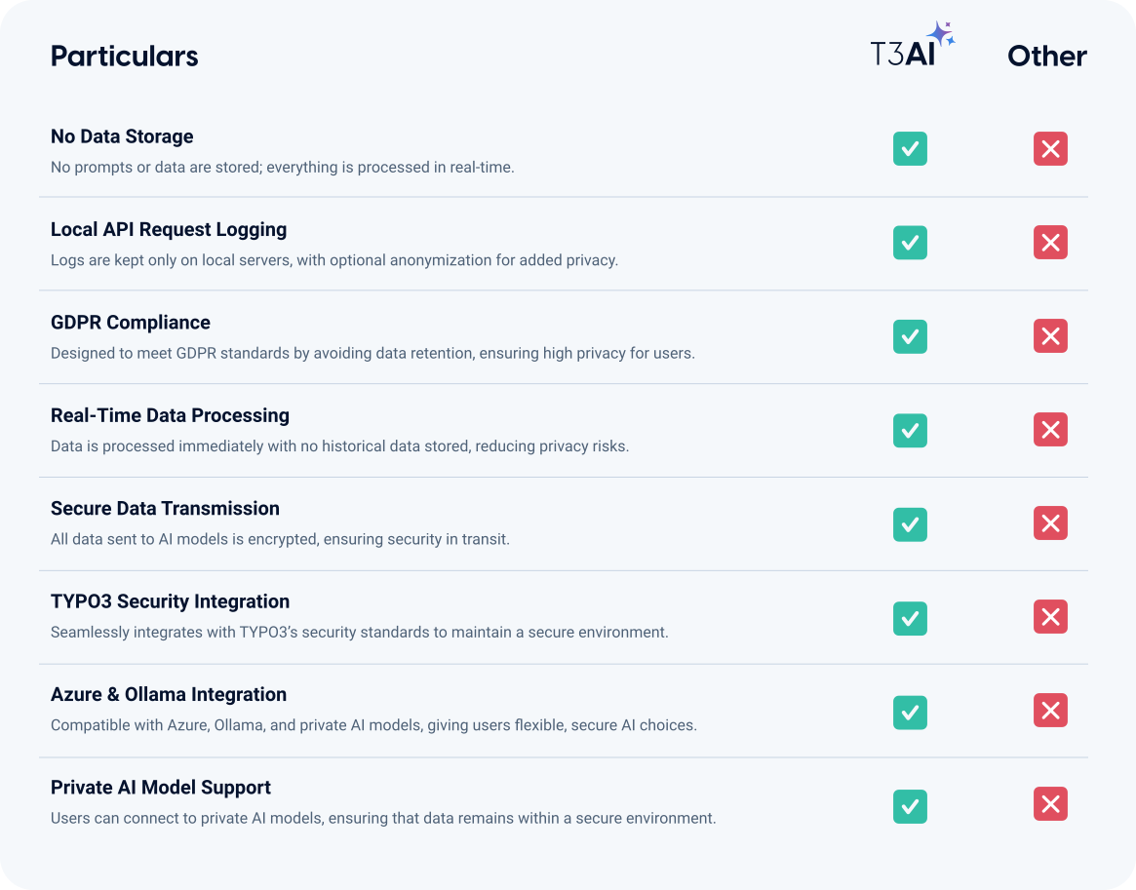The image size is (1136, 890).
Task: Click green checkmark for TYPO3 Security Integration
Action: tap(910, 618)
